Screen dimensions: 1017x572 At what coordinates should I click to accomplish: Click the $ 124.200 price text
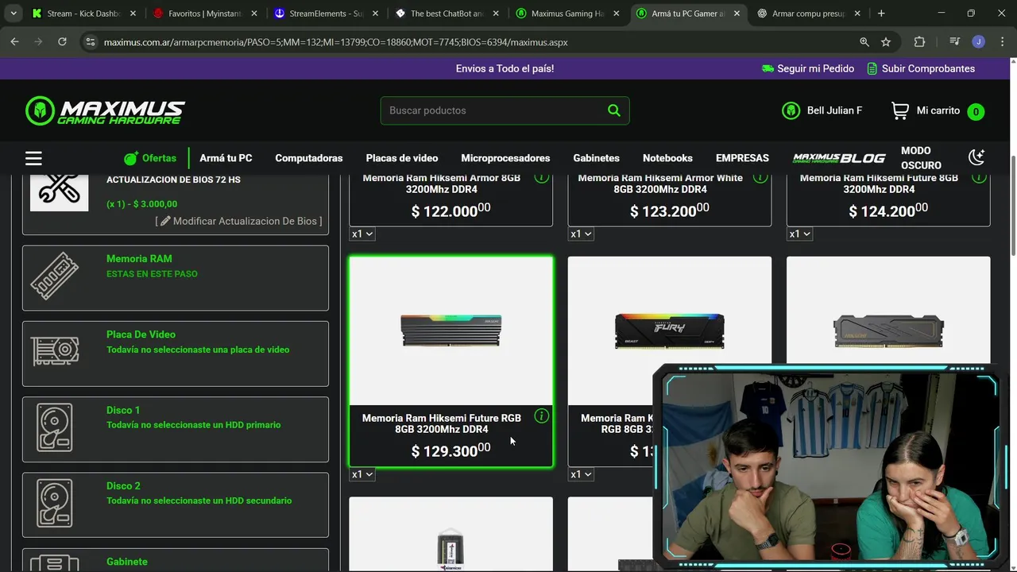point(888,211)
